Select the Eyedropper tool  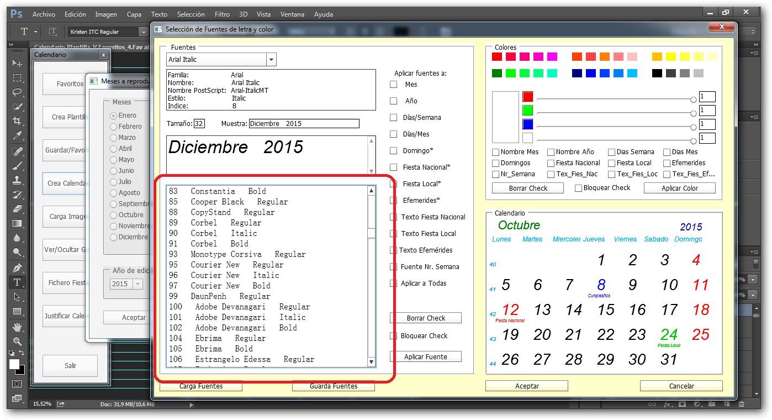point(17,136)
